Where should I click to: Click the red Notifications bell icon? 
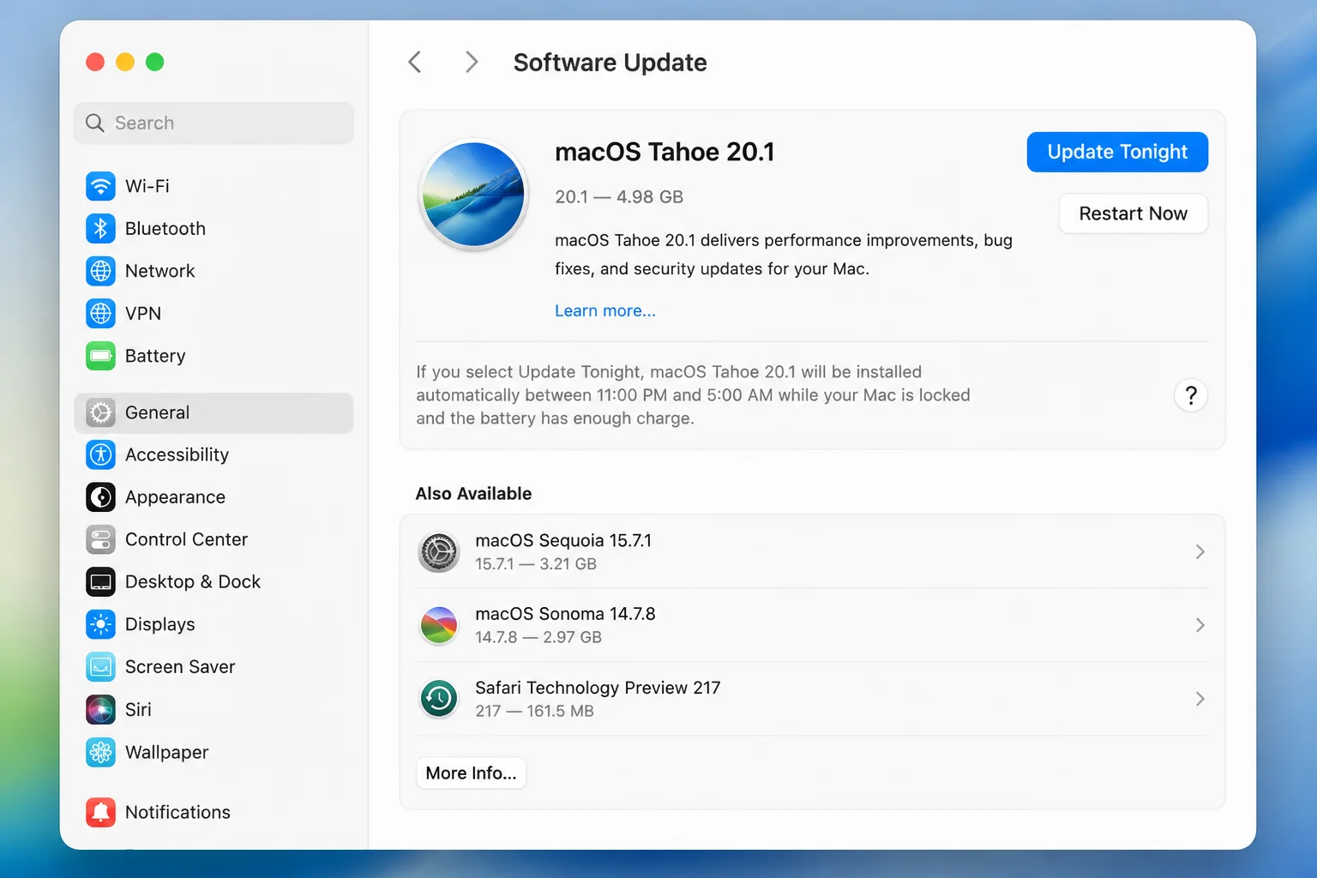[100, 812]
